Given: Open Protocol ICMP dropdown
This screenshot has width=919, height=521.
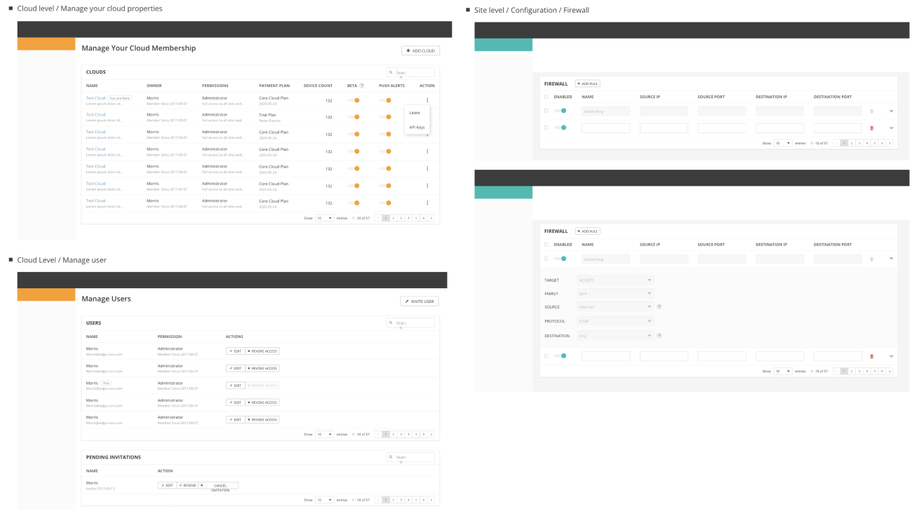Looking at the screenshot, I should 615,321.
